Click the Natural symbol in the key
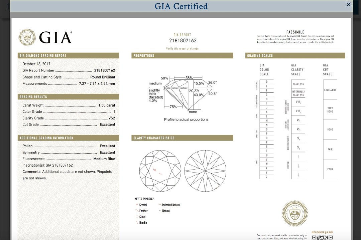 point(160,211)
